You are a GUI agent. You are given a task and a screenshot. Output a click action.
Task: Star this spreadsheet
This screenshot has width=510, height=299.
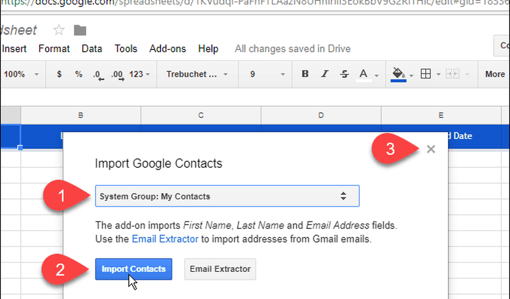click(x=59, y=30)
